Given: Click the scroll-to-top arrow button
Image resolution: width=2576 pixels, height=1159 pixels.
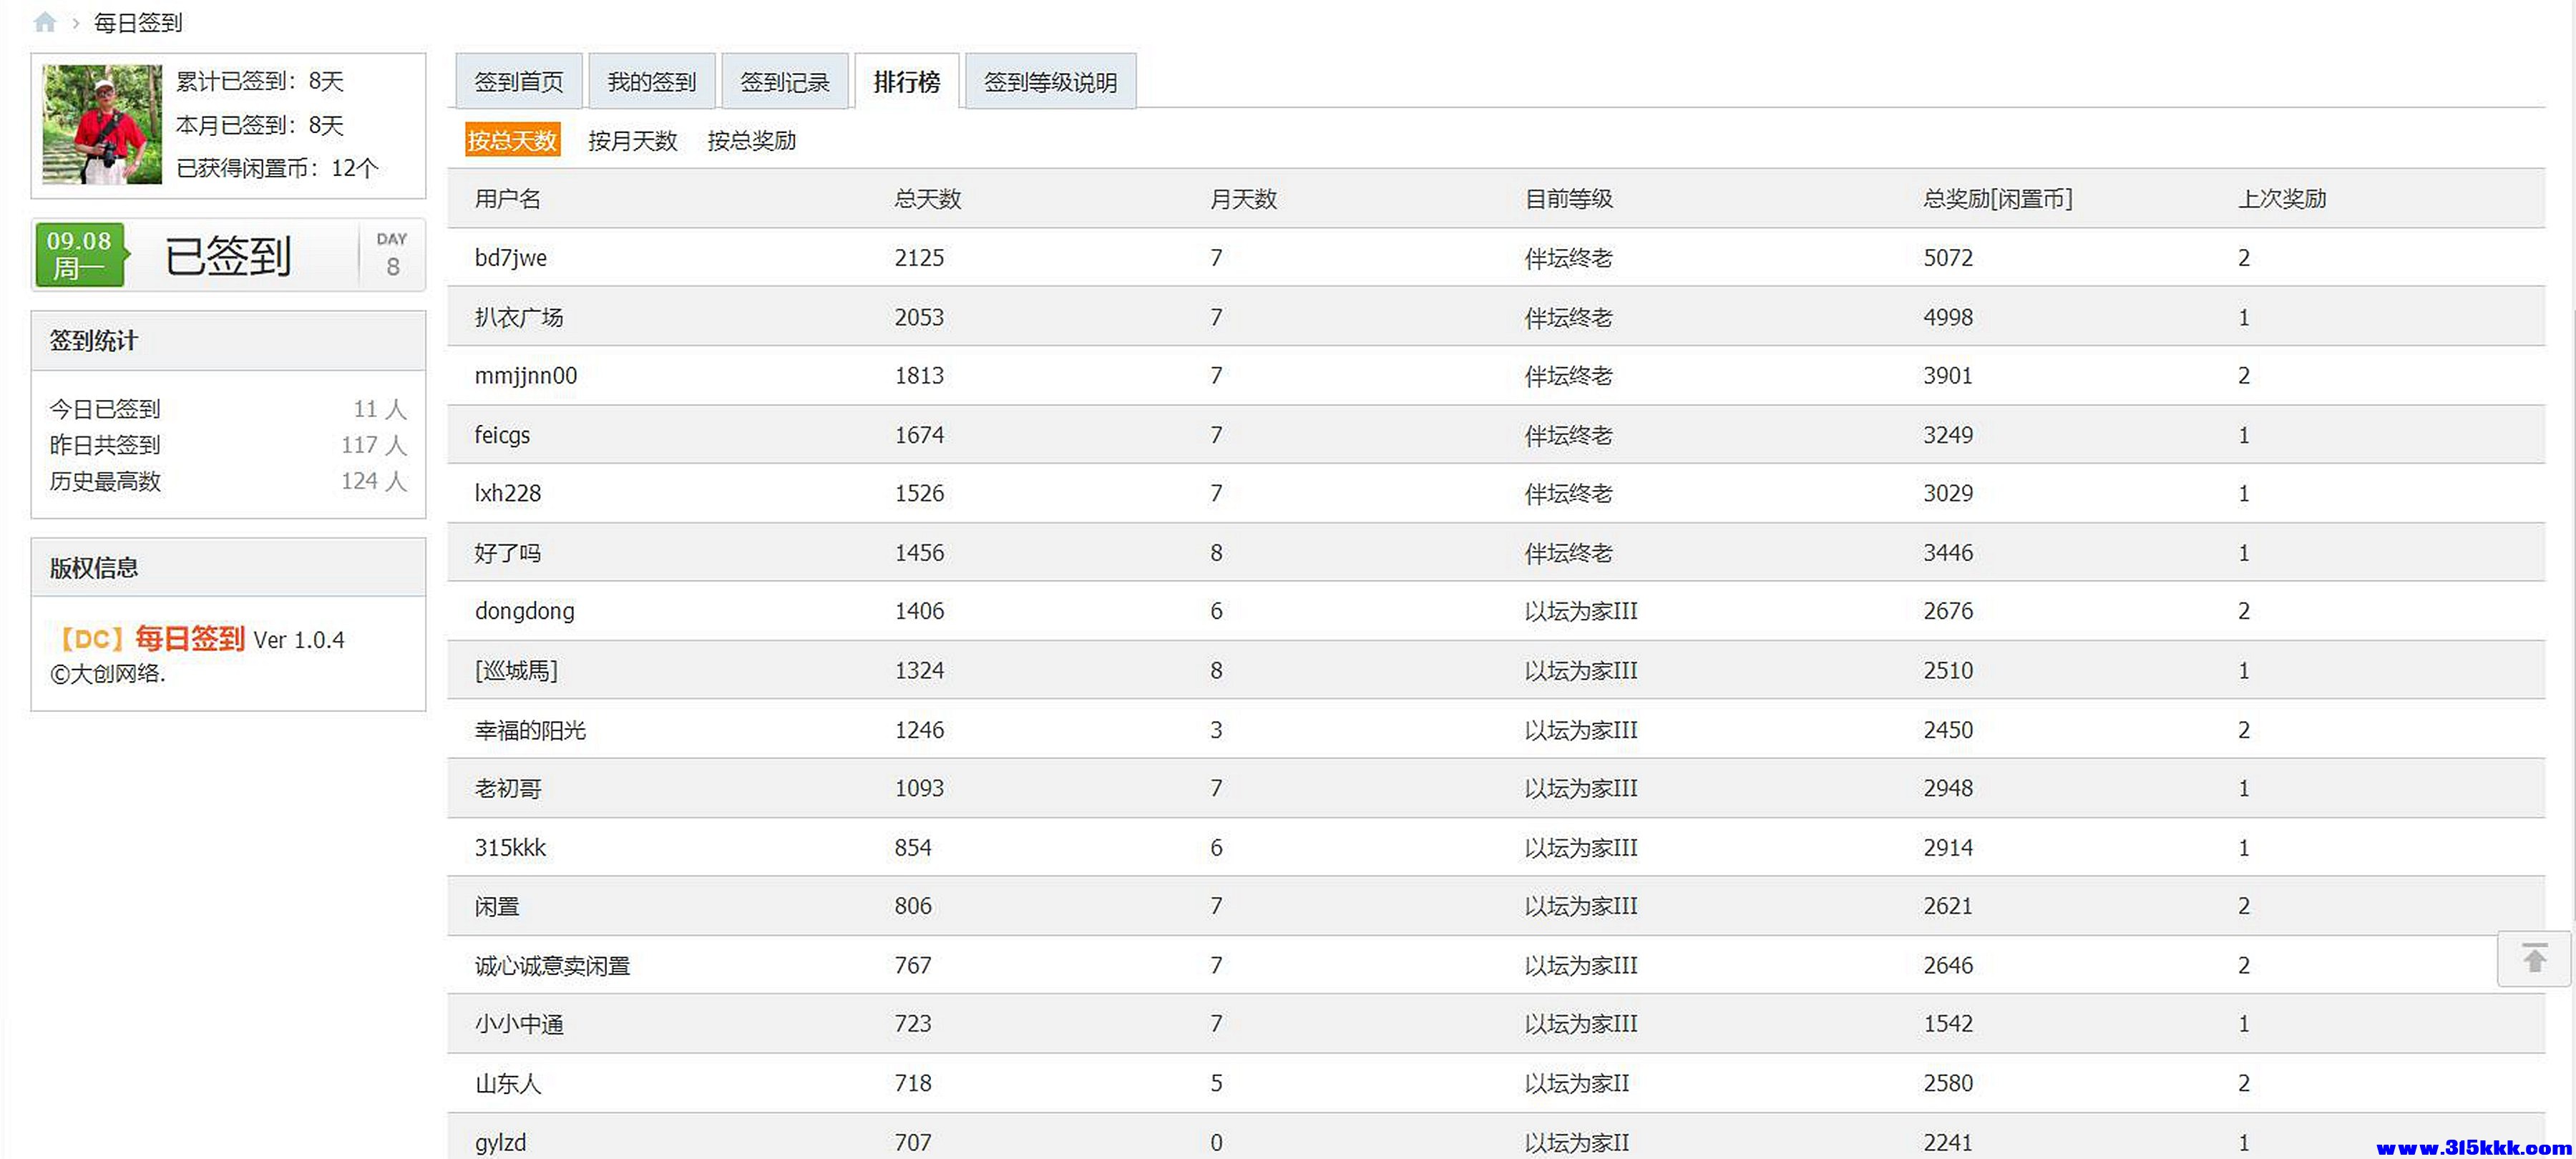Looking at the screenshot, I should (x=2533, y=959).
